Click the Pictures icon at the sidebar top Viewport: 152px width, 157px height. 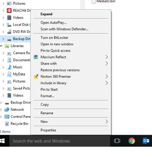[9, 4]
